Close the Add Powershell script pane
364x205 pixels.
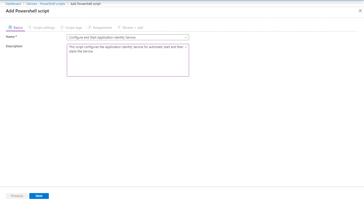click(360, 11)
